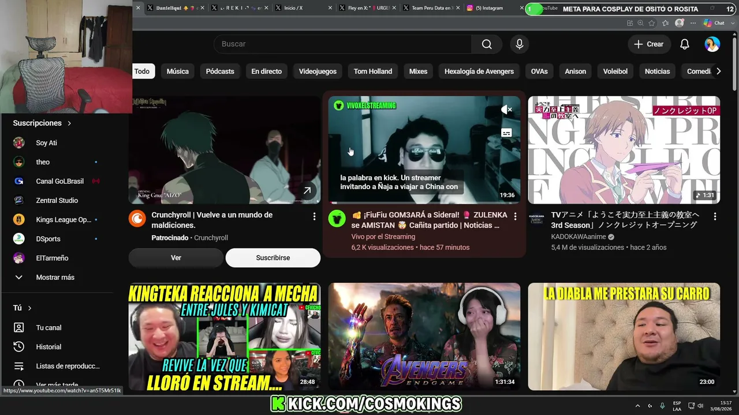
Task: Open the notifications bell
Action: (x=685, y=44)
